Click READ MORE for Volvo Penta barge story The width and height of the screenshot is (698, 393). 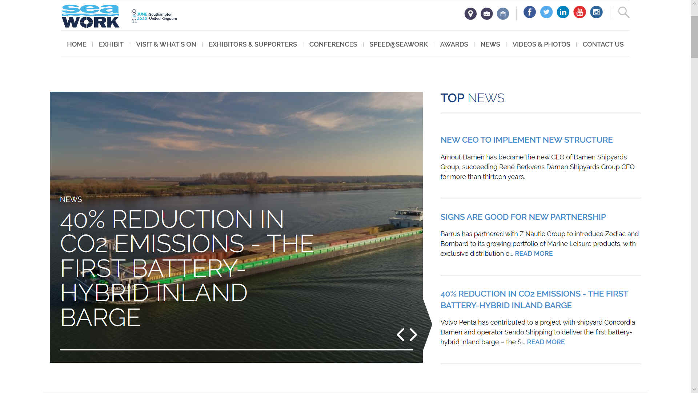point(546,342)
